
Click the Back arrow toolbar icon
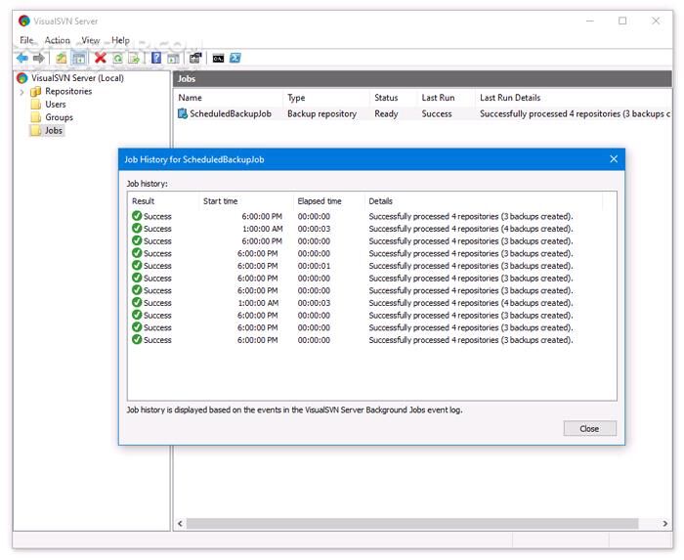(21, 58)
